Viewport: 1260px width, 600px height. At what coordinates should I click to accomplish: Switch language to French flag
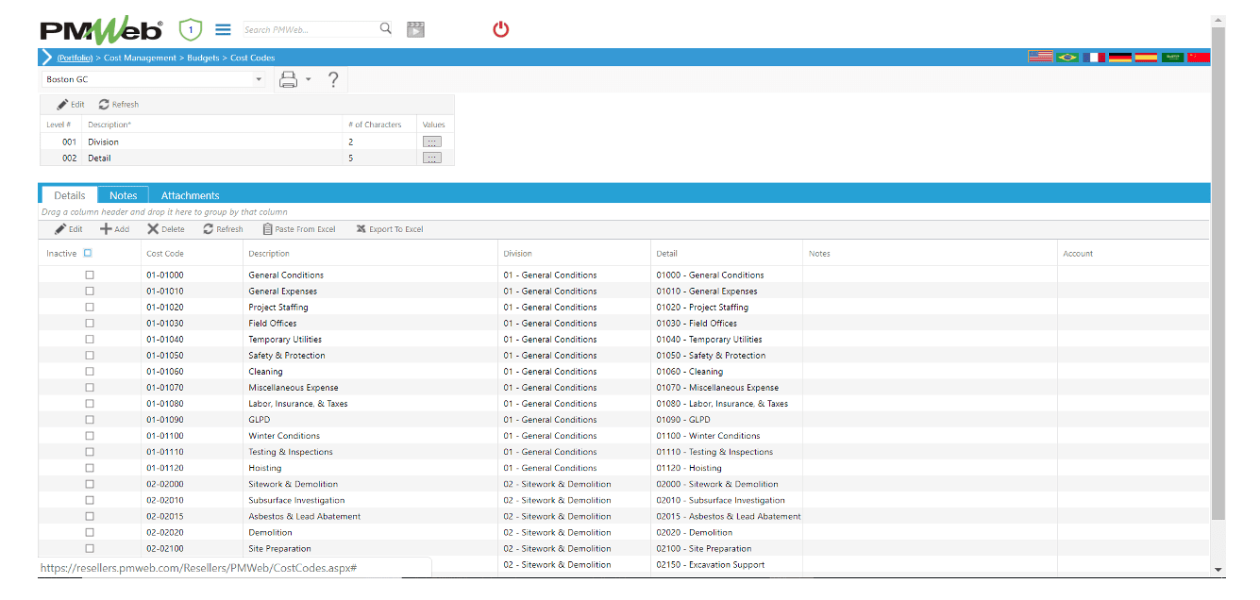coord(1094,58)
